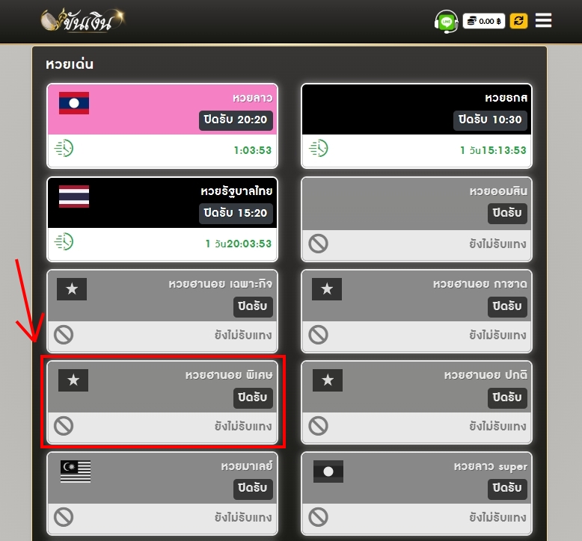Click the 0.00 ฿ balance display
582x541 pixels.
pyautogui.click(x=484, y=21)
